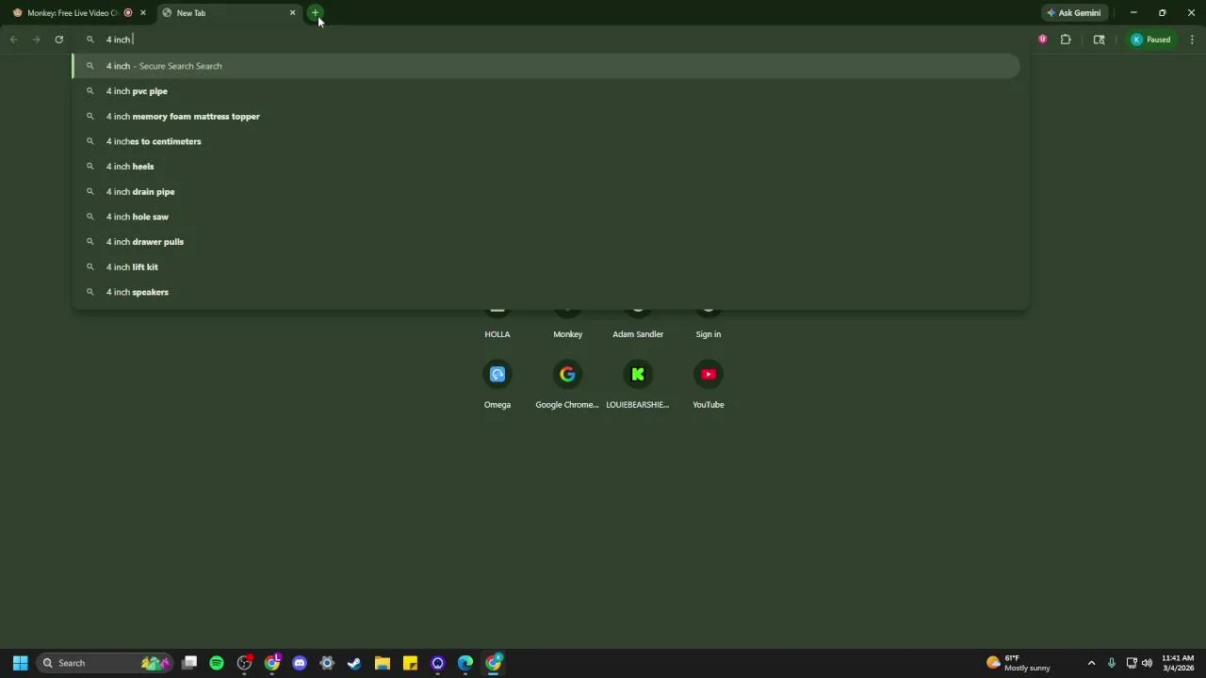
Task: Open the purple circle app in taskbar
Action: 437,663
